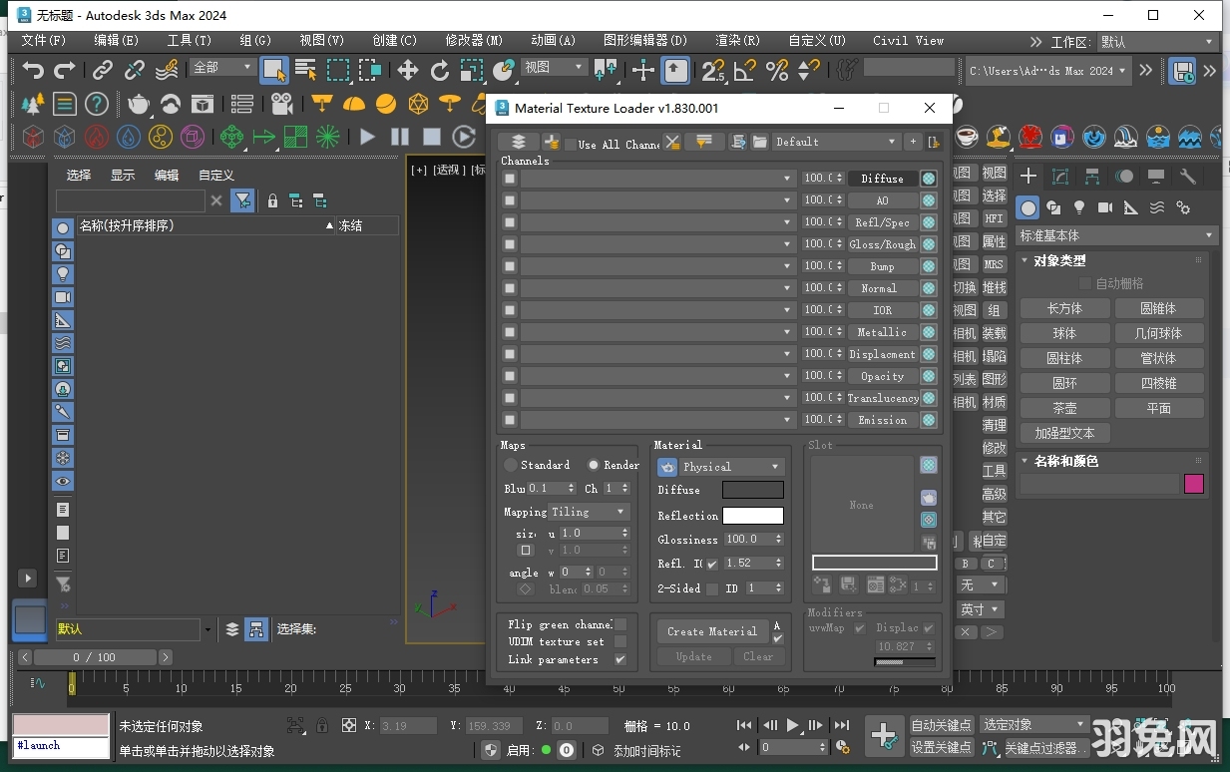Viewport: 1230px width, 772px height.
Task: Click the Link objects chain icon
Action: [103, 70]
